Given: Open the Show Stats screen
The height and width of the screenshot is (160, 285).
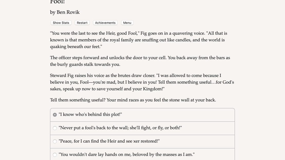Looking at the screenshot, I should point(61,23).
